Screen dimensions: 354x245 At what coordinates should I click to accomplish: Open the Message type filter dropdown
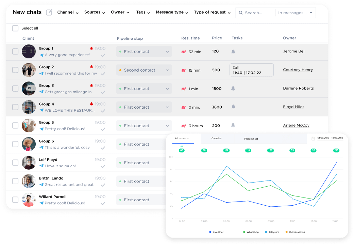[x=172, y=12]
